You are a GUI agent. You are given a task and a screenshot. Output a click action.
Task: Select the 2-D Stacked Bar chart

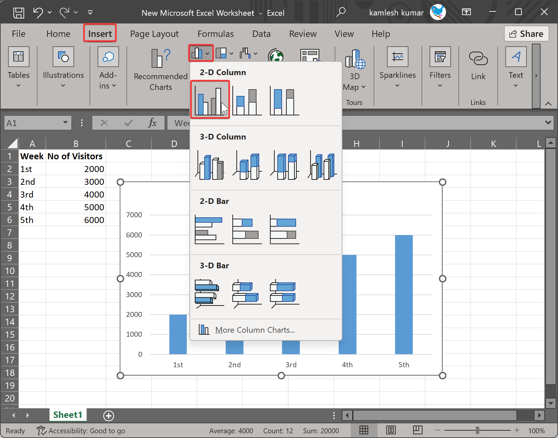(247, 230)
